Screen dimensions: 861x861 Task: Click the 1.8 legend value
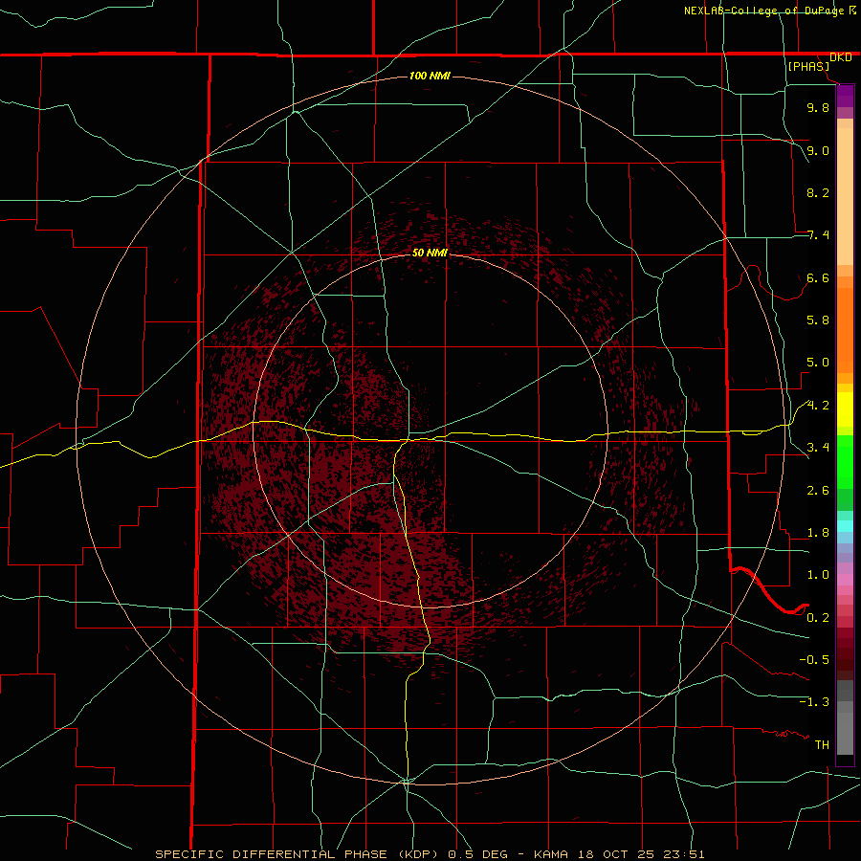[818, 533]
